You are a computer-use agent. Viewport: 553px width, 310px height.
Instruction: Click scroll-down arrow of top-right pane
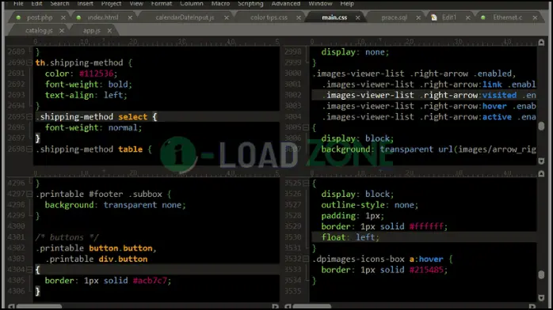[x=541, y=161]
